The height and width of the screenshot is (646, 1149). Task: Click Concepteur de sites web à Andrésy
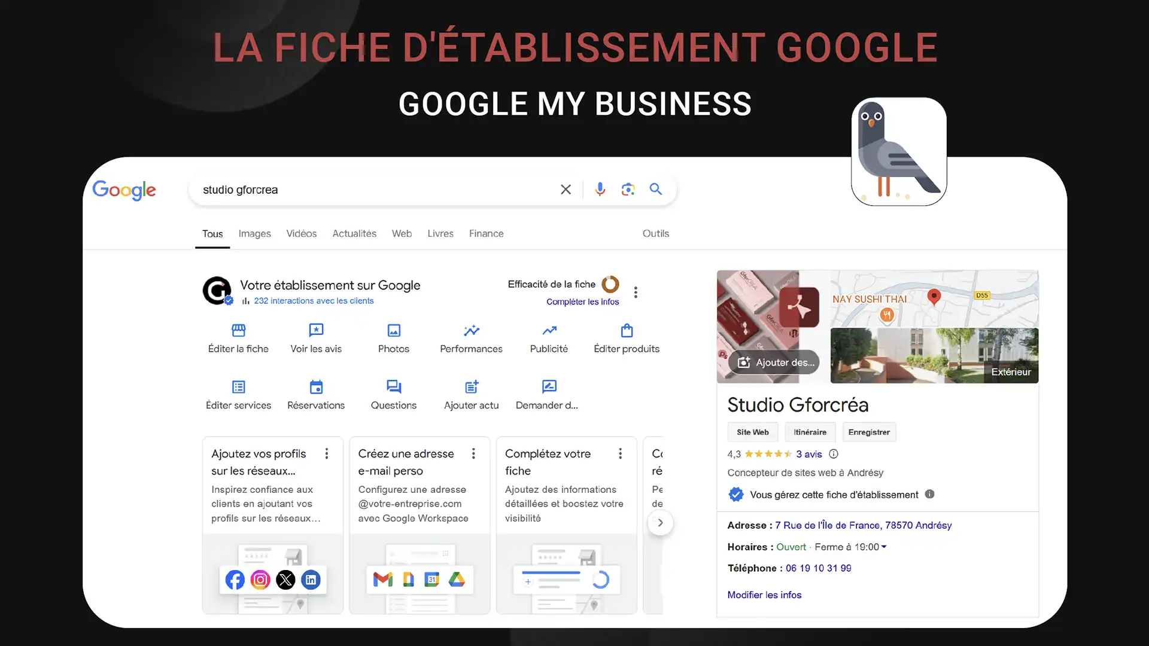[805, 473]
